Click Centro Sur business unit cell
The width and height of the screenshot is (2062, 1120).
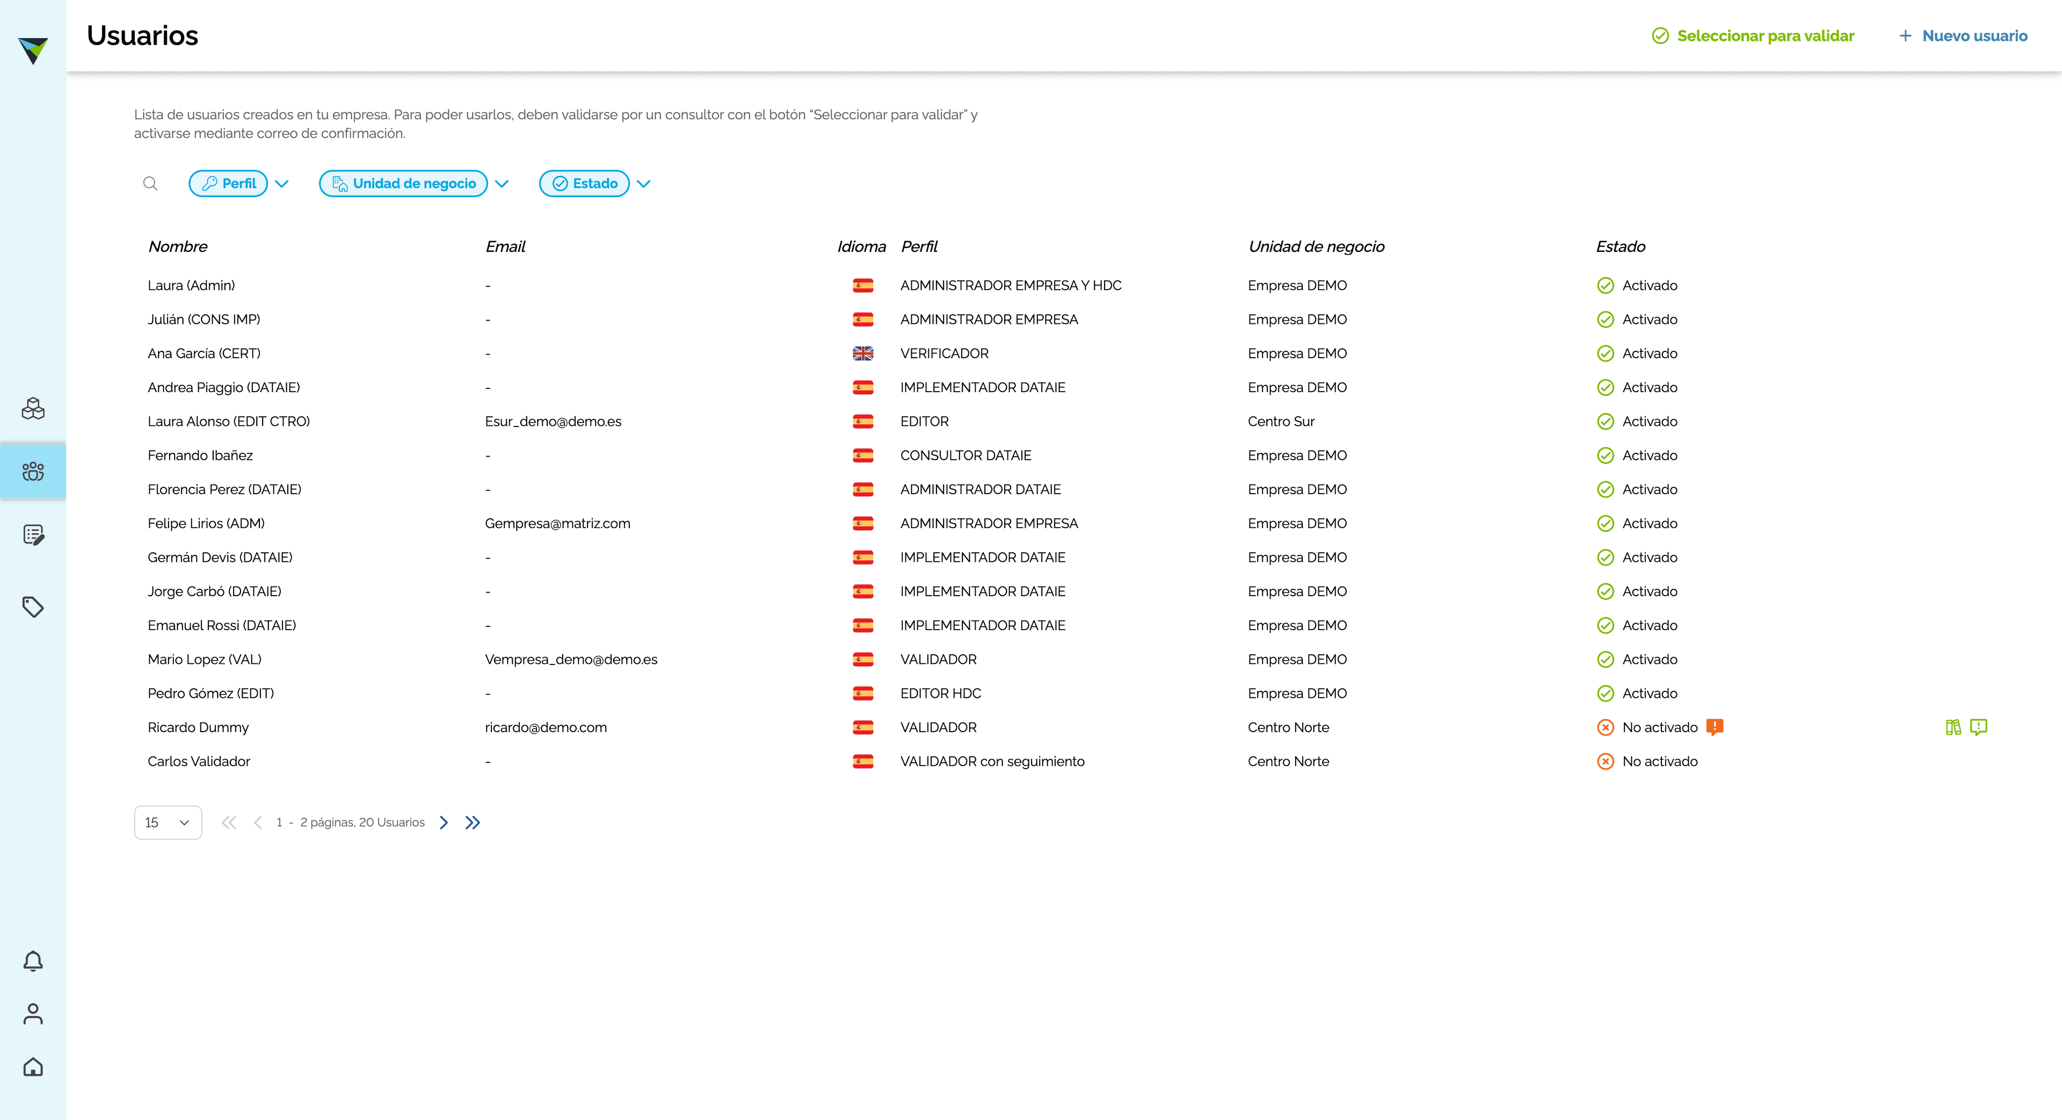(1281, 421)
